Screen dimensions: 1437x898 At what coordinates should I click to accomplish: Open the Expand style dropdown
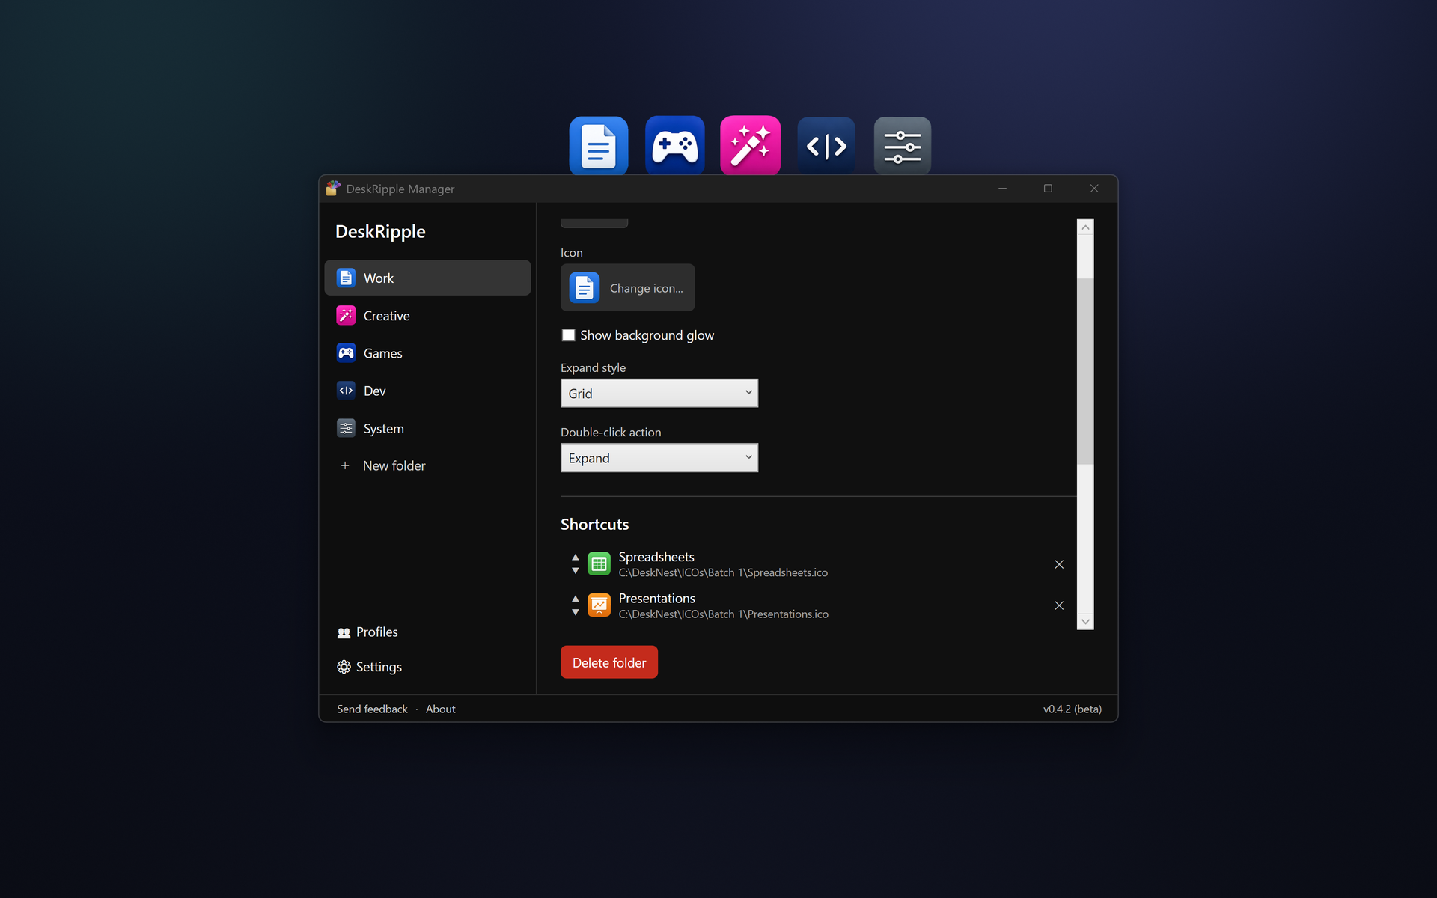click(x=659, y=393)
